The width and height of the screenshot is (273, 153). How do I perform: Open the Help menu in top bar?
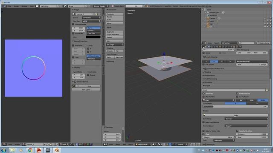coord(32,6)
